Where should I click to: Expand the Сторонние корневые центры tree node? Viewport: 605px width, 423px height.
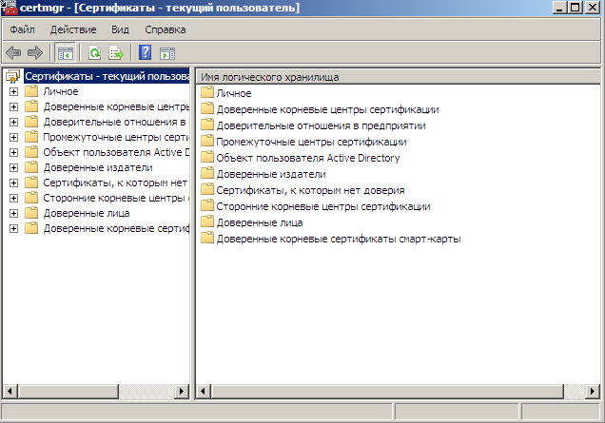tap(13, 199)
